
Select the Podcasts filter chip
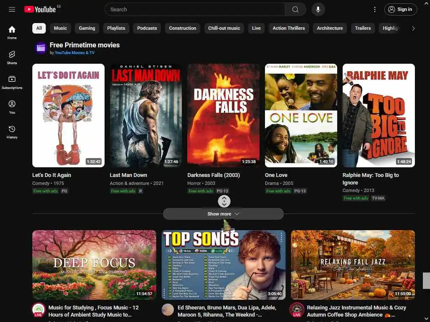147,28
